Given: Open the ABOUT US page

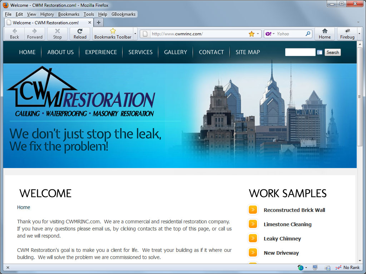Looking at the screenshot, I should [x=60, y=52].
